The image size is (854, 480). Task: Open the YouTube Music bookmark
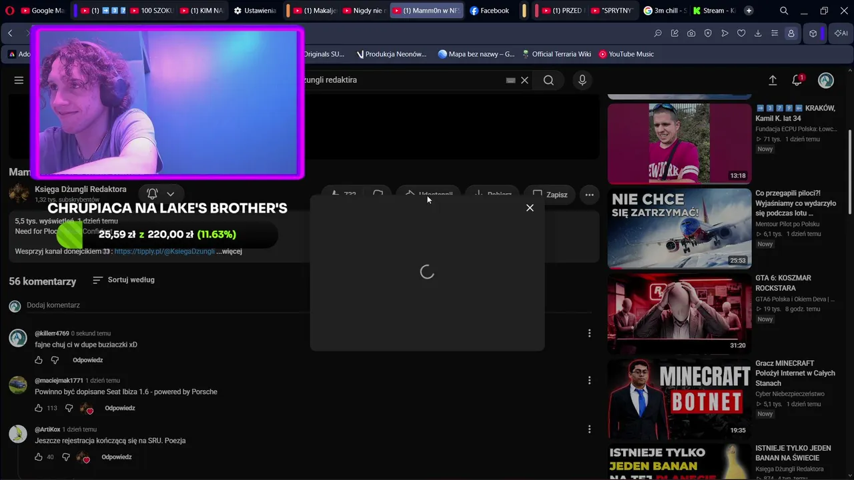[x=626, y=54]
